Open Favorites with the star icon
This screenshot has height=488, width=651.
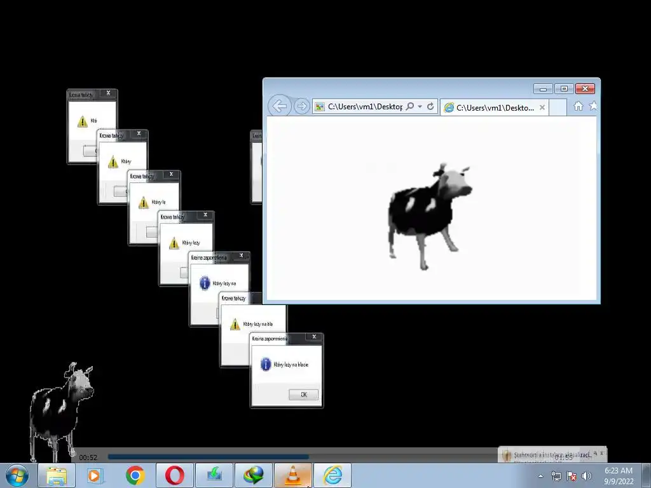tap(593, 106)
